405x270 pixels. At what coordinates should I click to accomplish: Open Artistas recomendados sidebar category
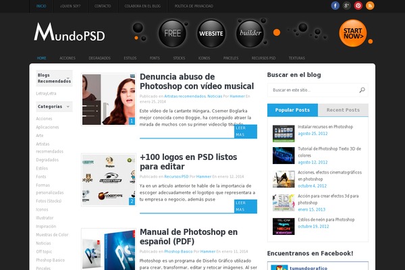(49, 148)
